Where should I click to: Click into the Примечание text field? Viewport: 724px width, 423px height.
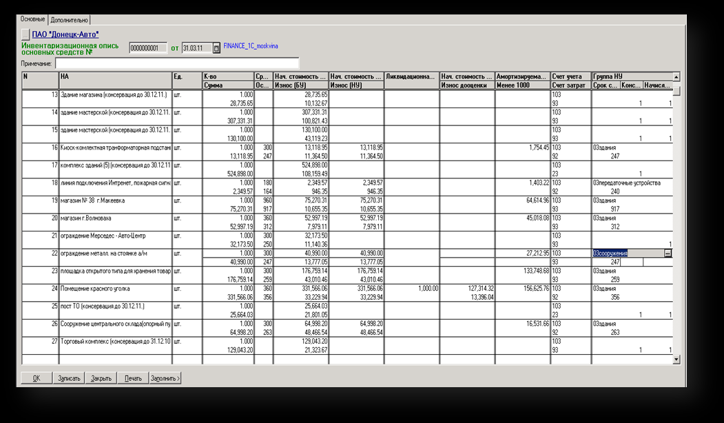177,63
